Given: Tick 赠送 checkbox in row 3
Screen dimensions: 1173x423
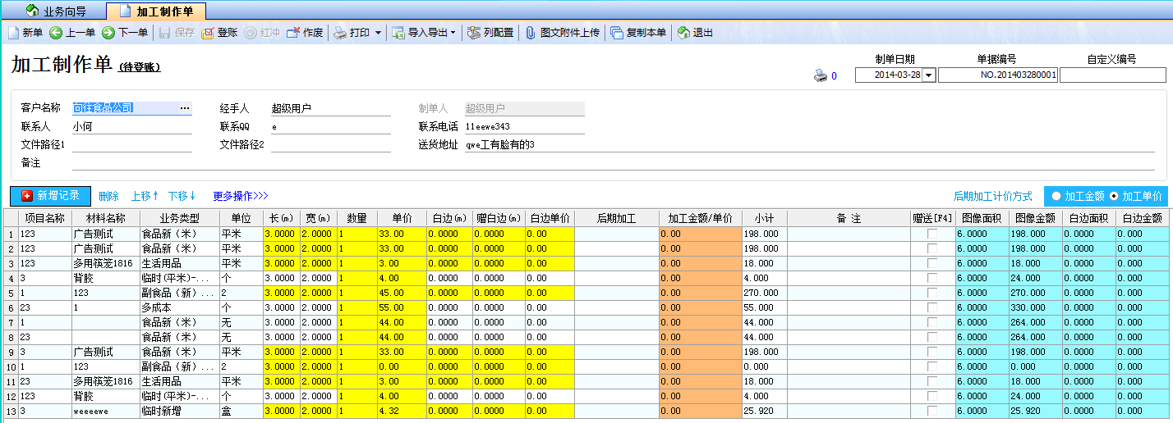Looking at the screenshot, I should click(x=931, y=264).
